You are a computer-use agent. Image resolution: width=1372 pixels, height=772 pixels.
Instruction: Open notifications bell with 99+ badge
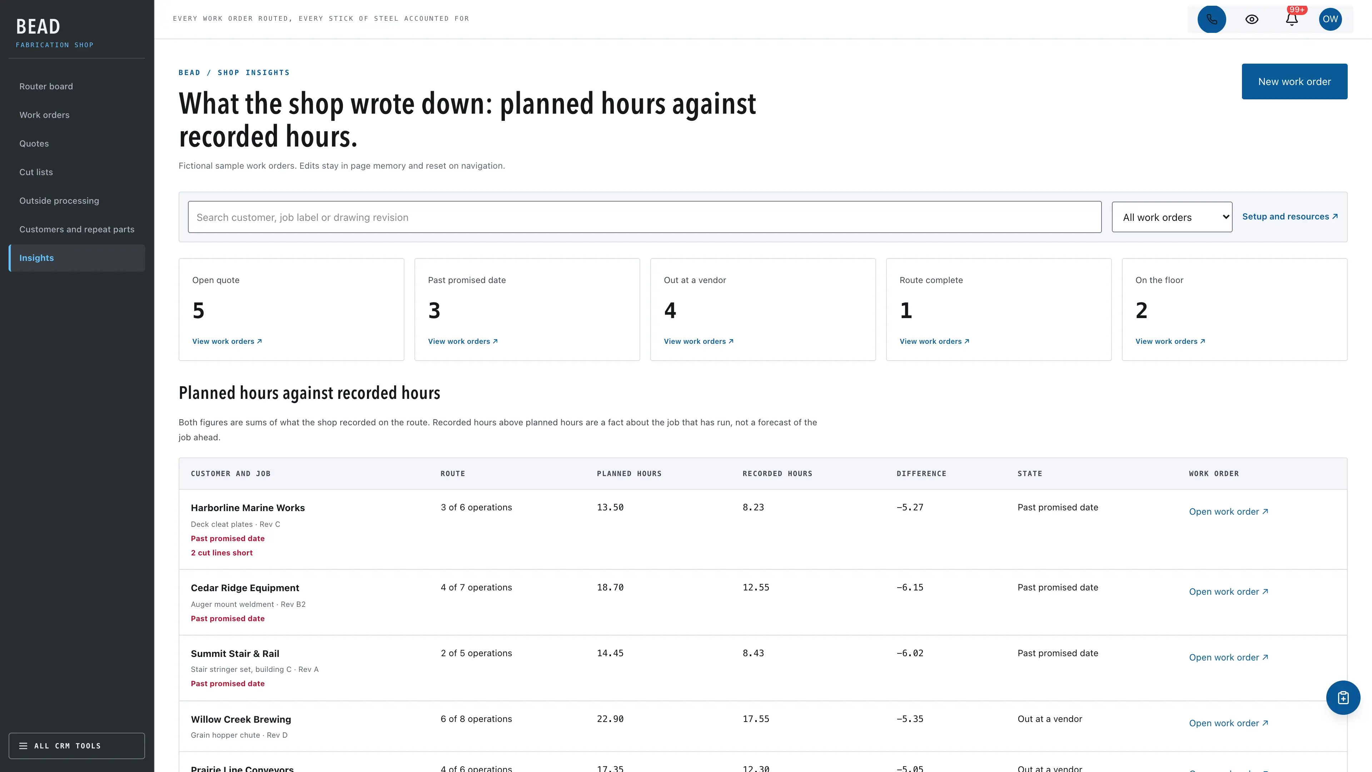coord(1292,19)
